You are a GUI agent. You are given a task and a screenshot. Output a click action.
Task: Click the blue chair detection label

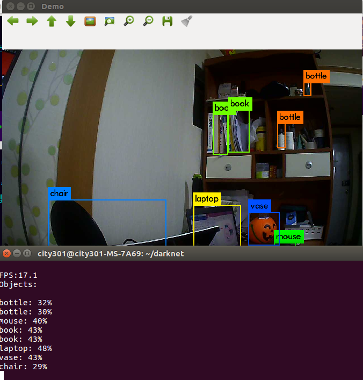[x=59, y=193]
